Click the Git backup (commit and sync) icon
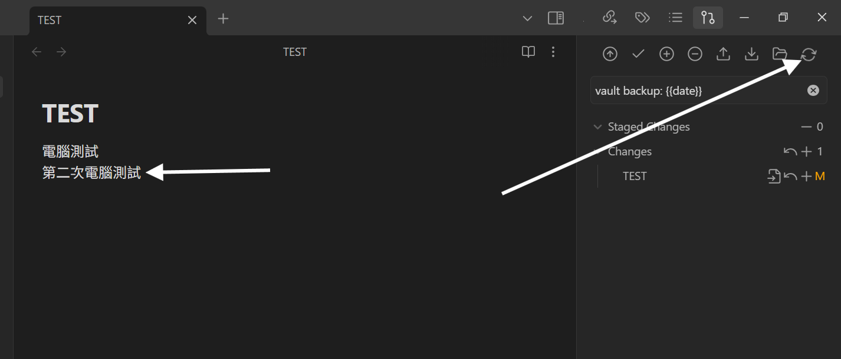 tap(610, 54)
